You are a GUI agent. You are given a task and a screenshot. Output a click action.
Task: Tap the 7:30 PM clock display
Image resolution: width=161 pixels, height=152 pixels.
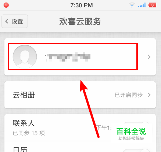point(82,5)
